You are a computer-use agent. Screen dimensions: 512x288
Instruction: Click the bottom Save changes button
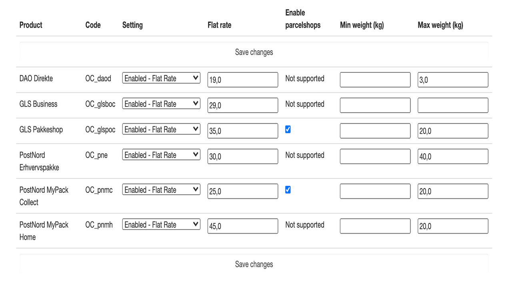point(254,264)
